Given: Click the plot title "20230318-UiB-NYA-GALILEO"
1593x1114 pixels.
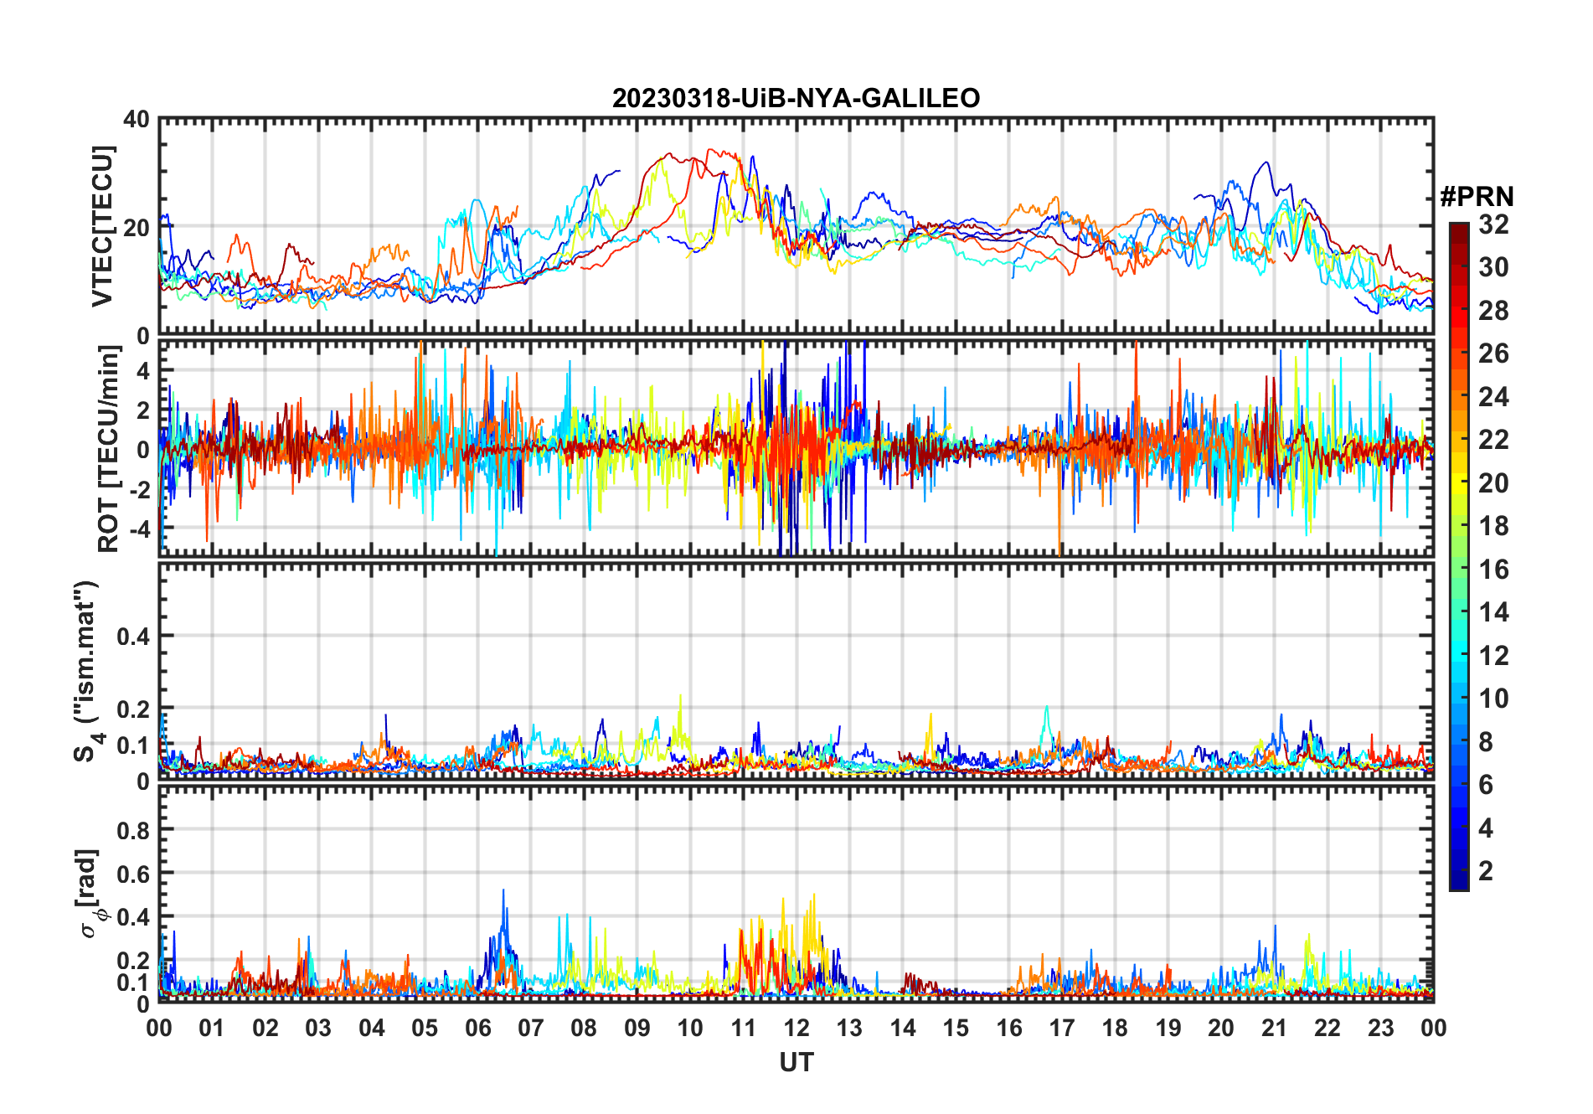Looking at the screenshot, I should (796, 98).
